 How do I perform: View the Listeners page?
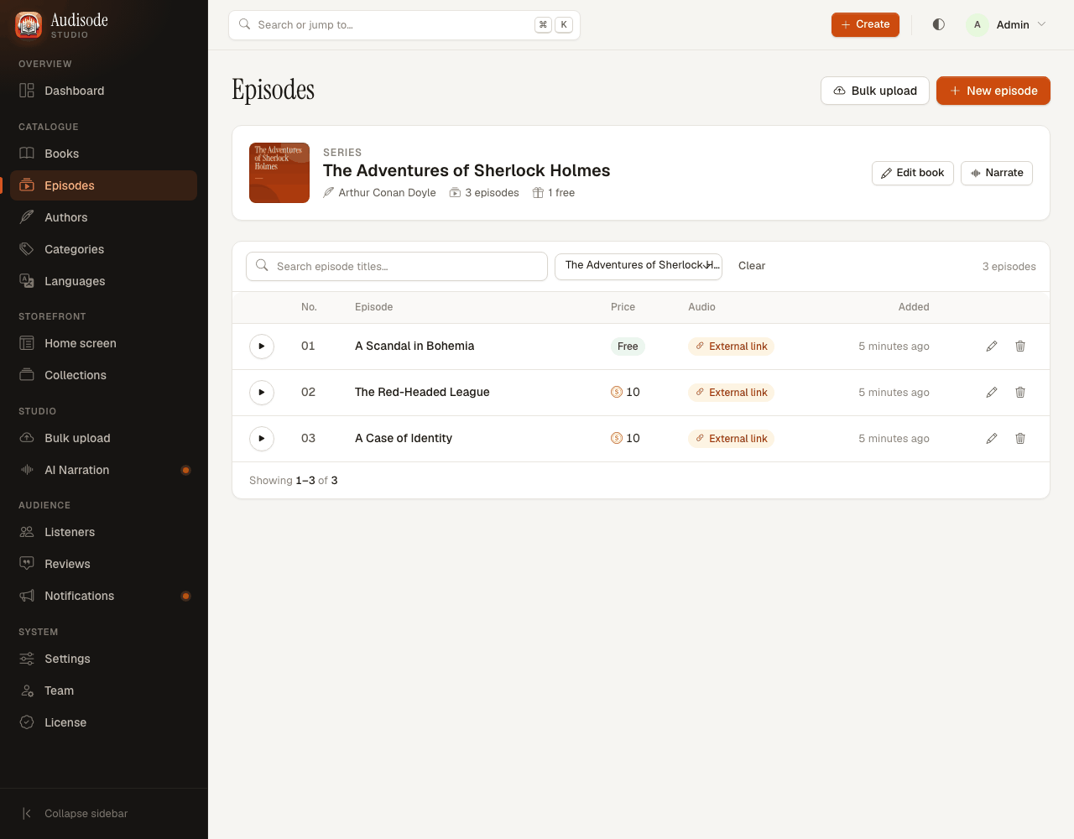104,532
